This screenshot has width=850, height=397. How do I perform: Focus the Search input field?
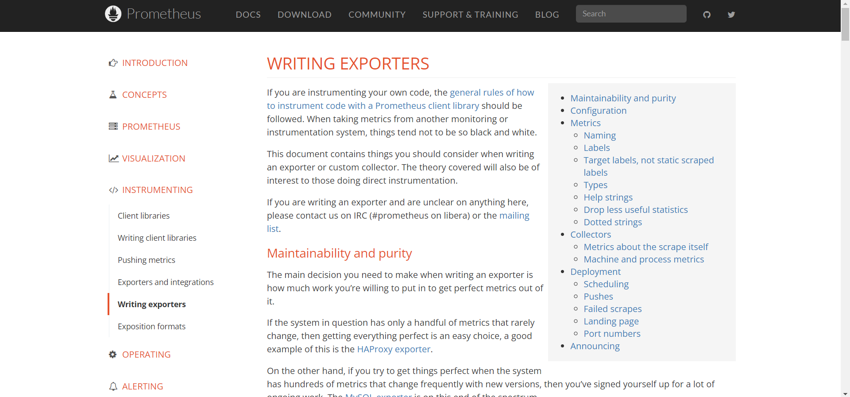(x=631, y=14)
